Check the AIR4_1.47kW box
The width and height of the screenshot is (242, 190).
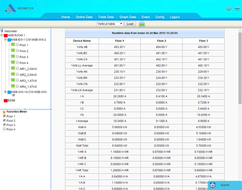(17, 86)
